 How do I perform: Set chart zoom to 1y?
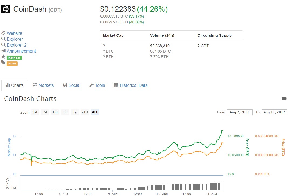(75, 112)
